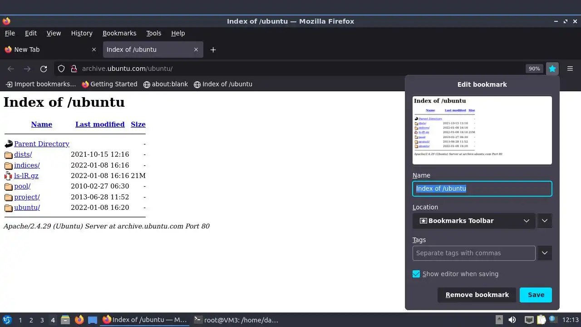Open the Help menu
The image size is (581, 327).
(x=178, y=33)
